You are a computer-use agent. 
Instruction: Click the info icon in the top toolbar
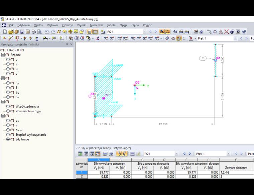point(232,32)
